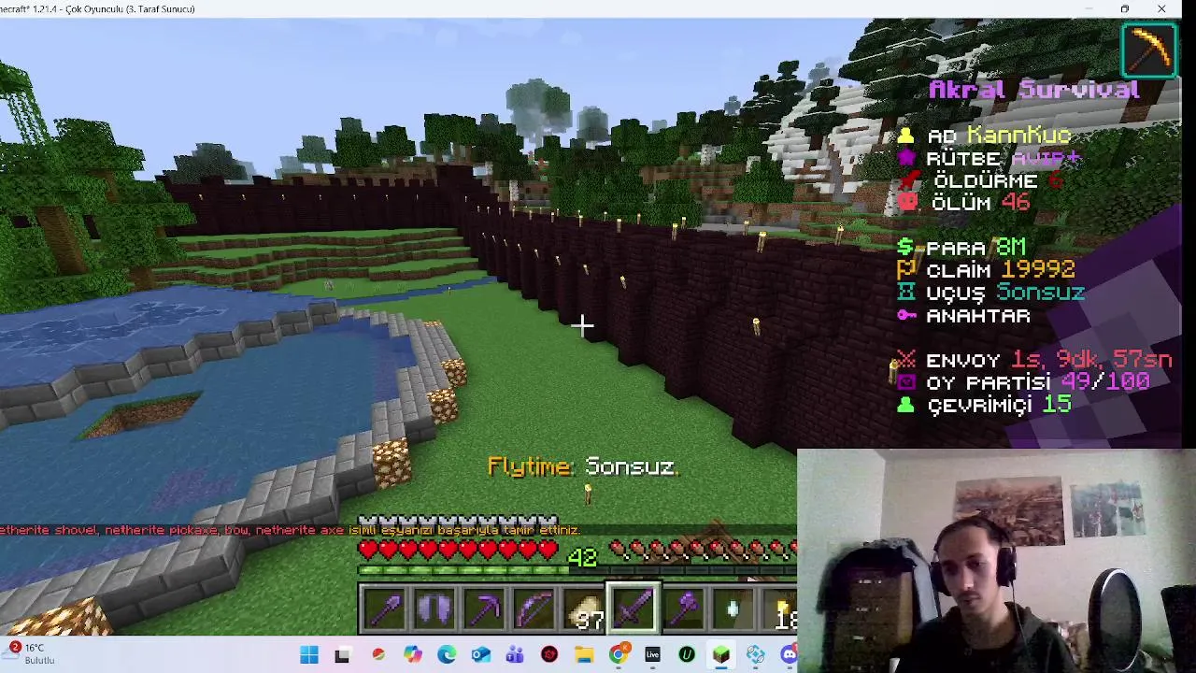
Task: Select the highlighted netherite sword slot
Action: [x=634, y=609]
